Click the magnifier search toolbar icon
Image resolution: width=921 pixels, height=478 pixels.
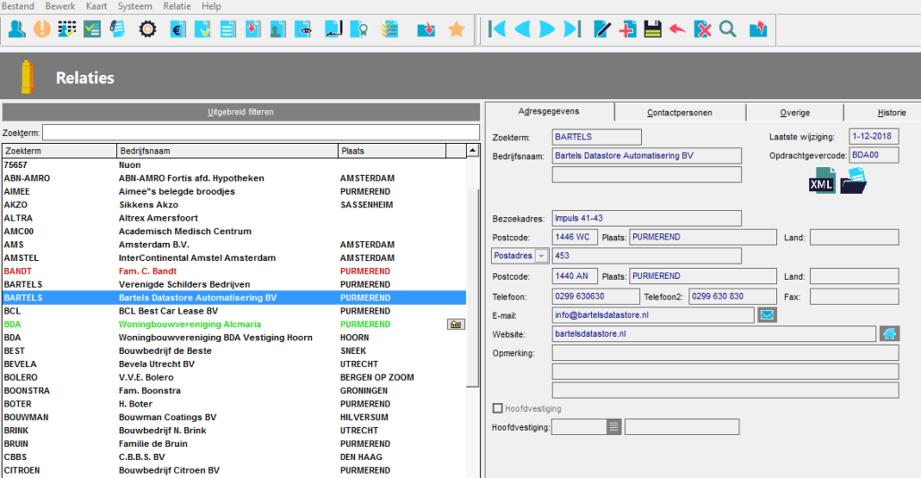tap(728, 29)
